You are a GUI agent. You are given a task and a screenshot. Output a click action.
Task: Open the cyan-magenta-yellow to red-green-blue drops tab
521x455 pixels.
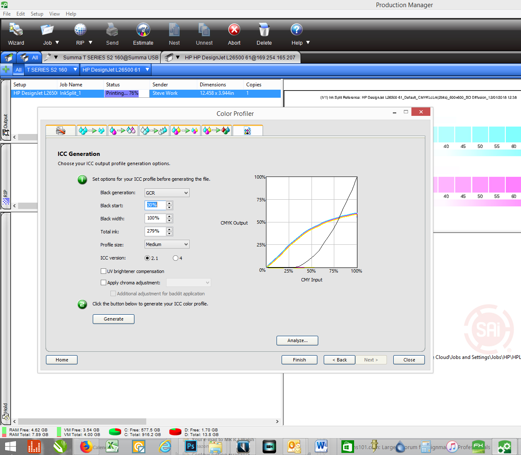[217, 131]
